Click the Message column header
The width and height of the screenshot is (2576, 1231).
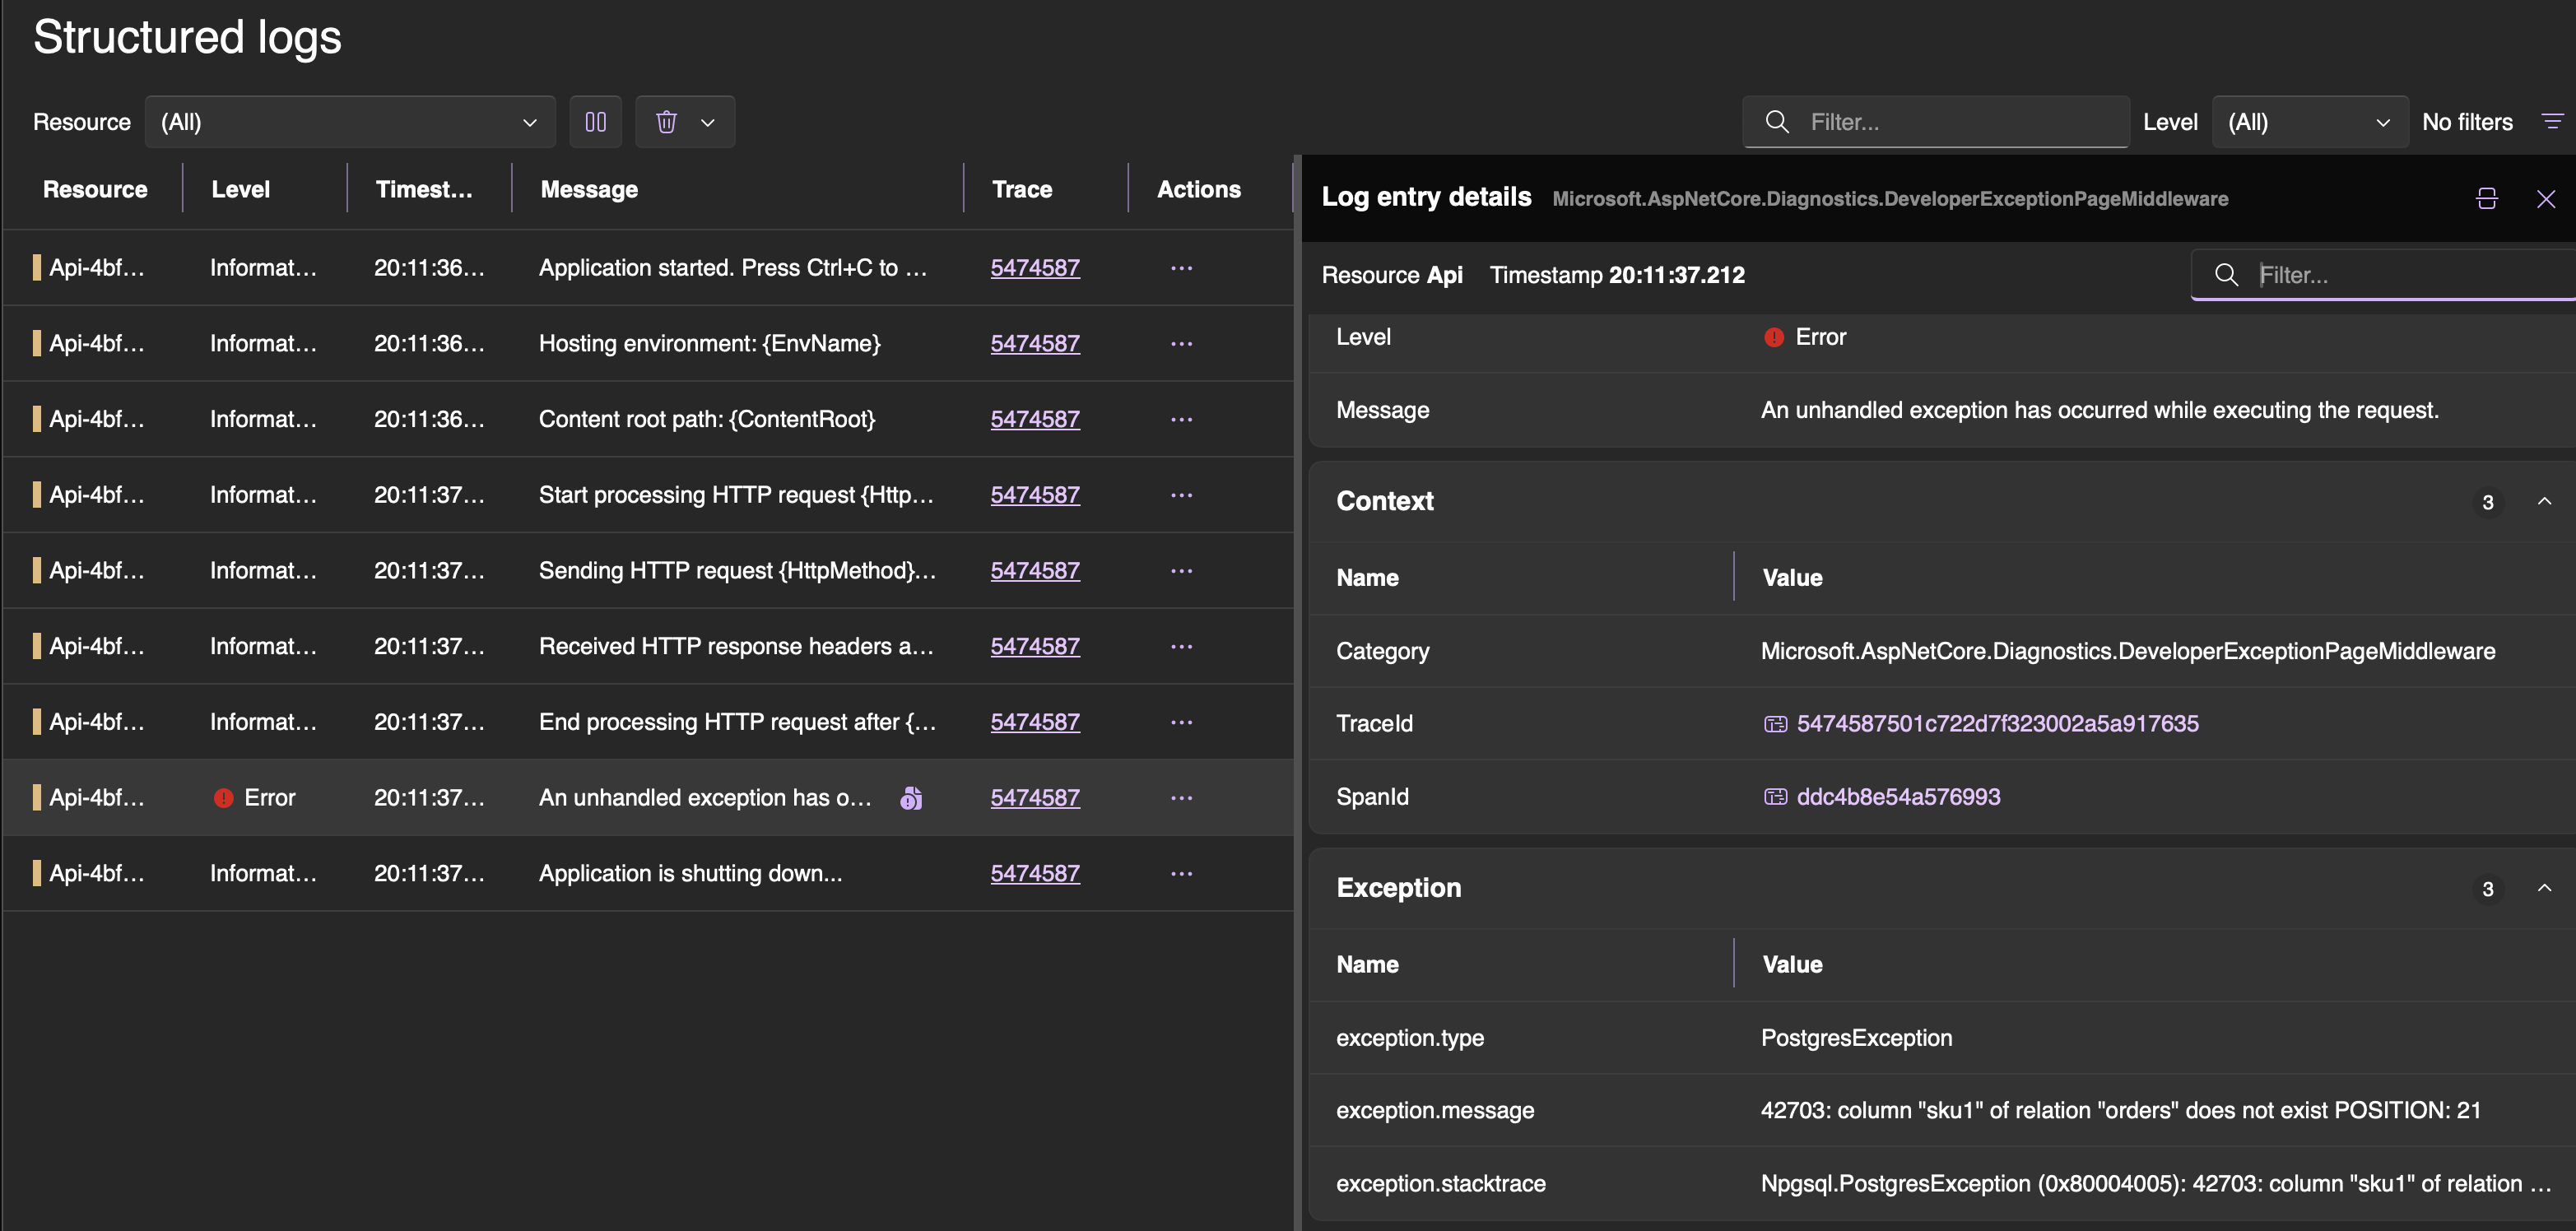coord(589,189)
